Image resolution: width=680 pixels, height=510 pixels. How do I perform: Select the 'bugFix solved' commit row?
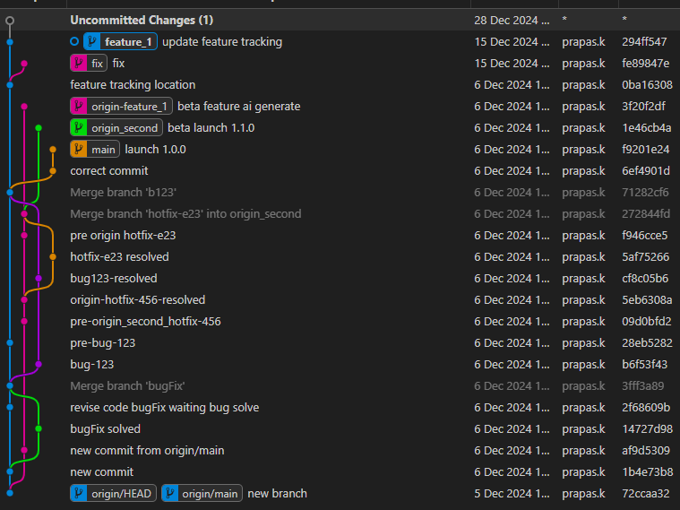click(x=105, y=429)
